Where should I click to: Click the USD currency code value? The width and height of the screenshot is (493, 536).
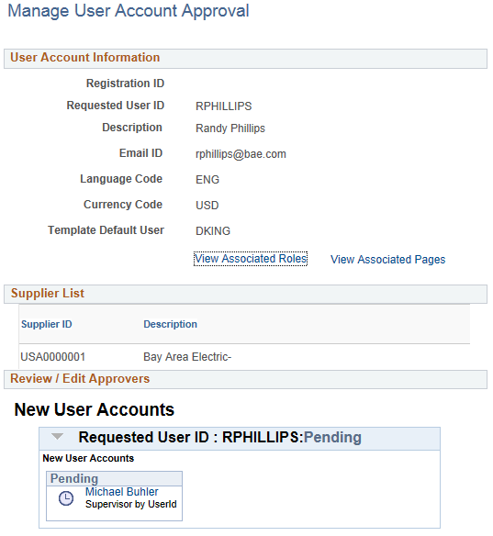(x=207, y=206)
